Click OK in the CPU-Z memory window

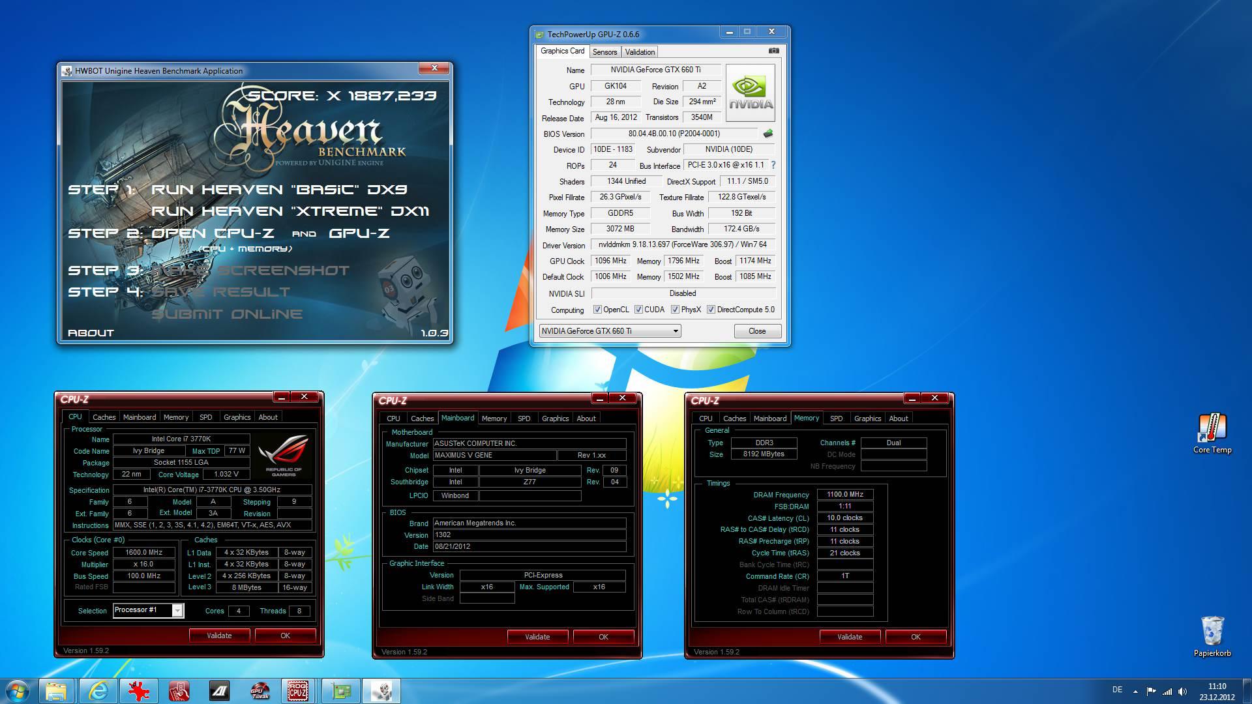coord(916,637)
